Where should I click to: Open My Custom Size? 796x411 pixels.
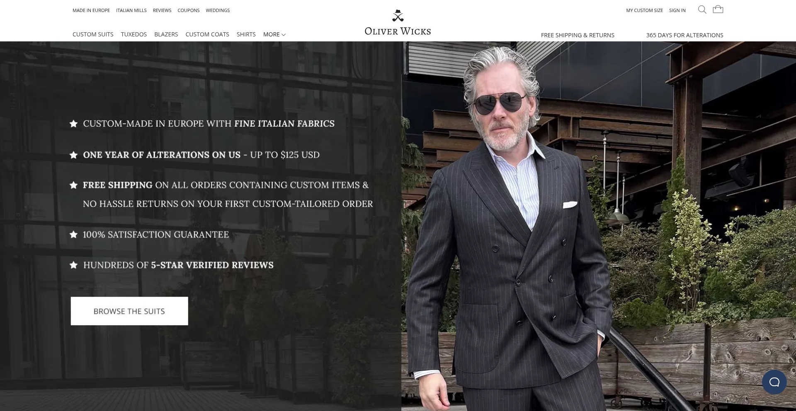(645, 10)
